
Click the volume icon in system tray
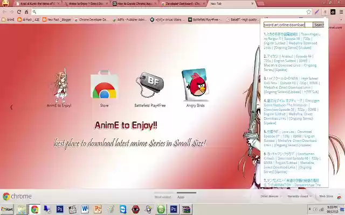(315, 210)
